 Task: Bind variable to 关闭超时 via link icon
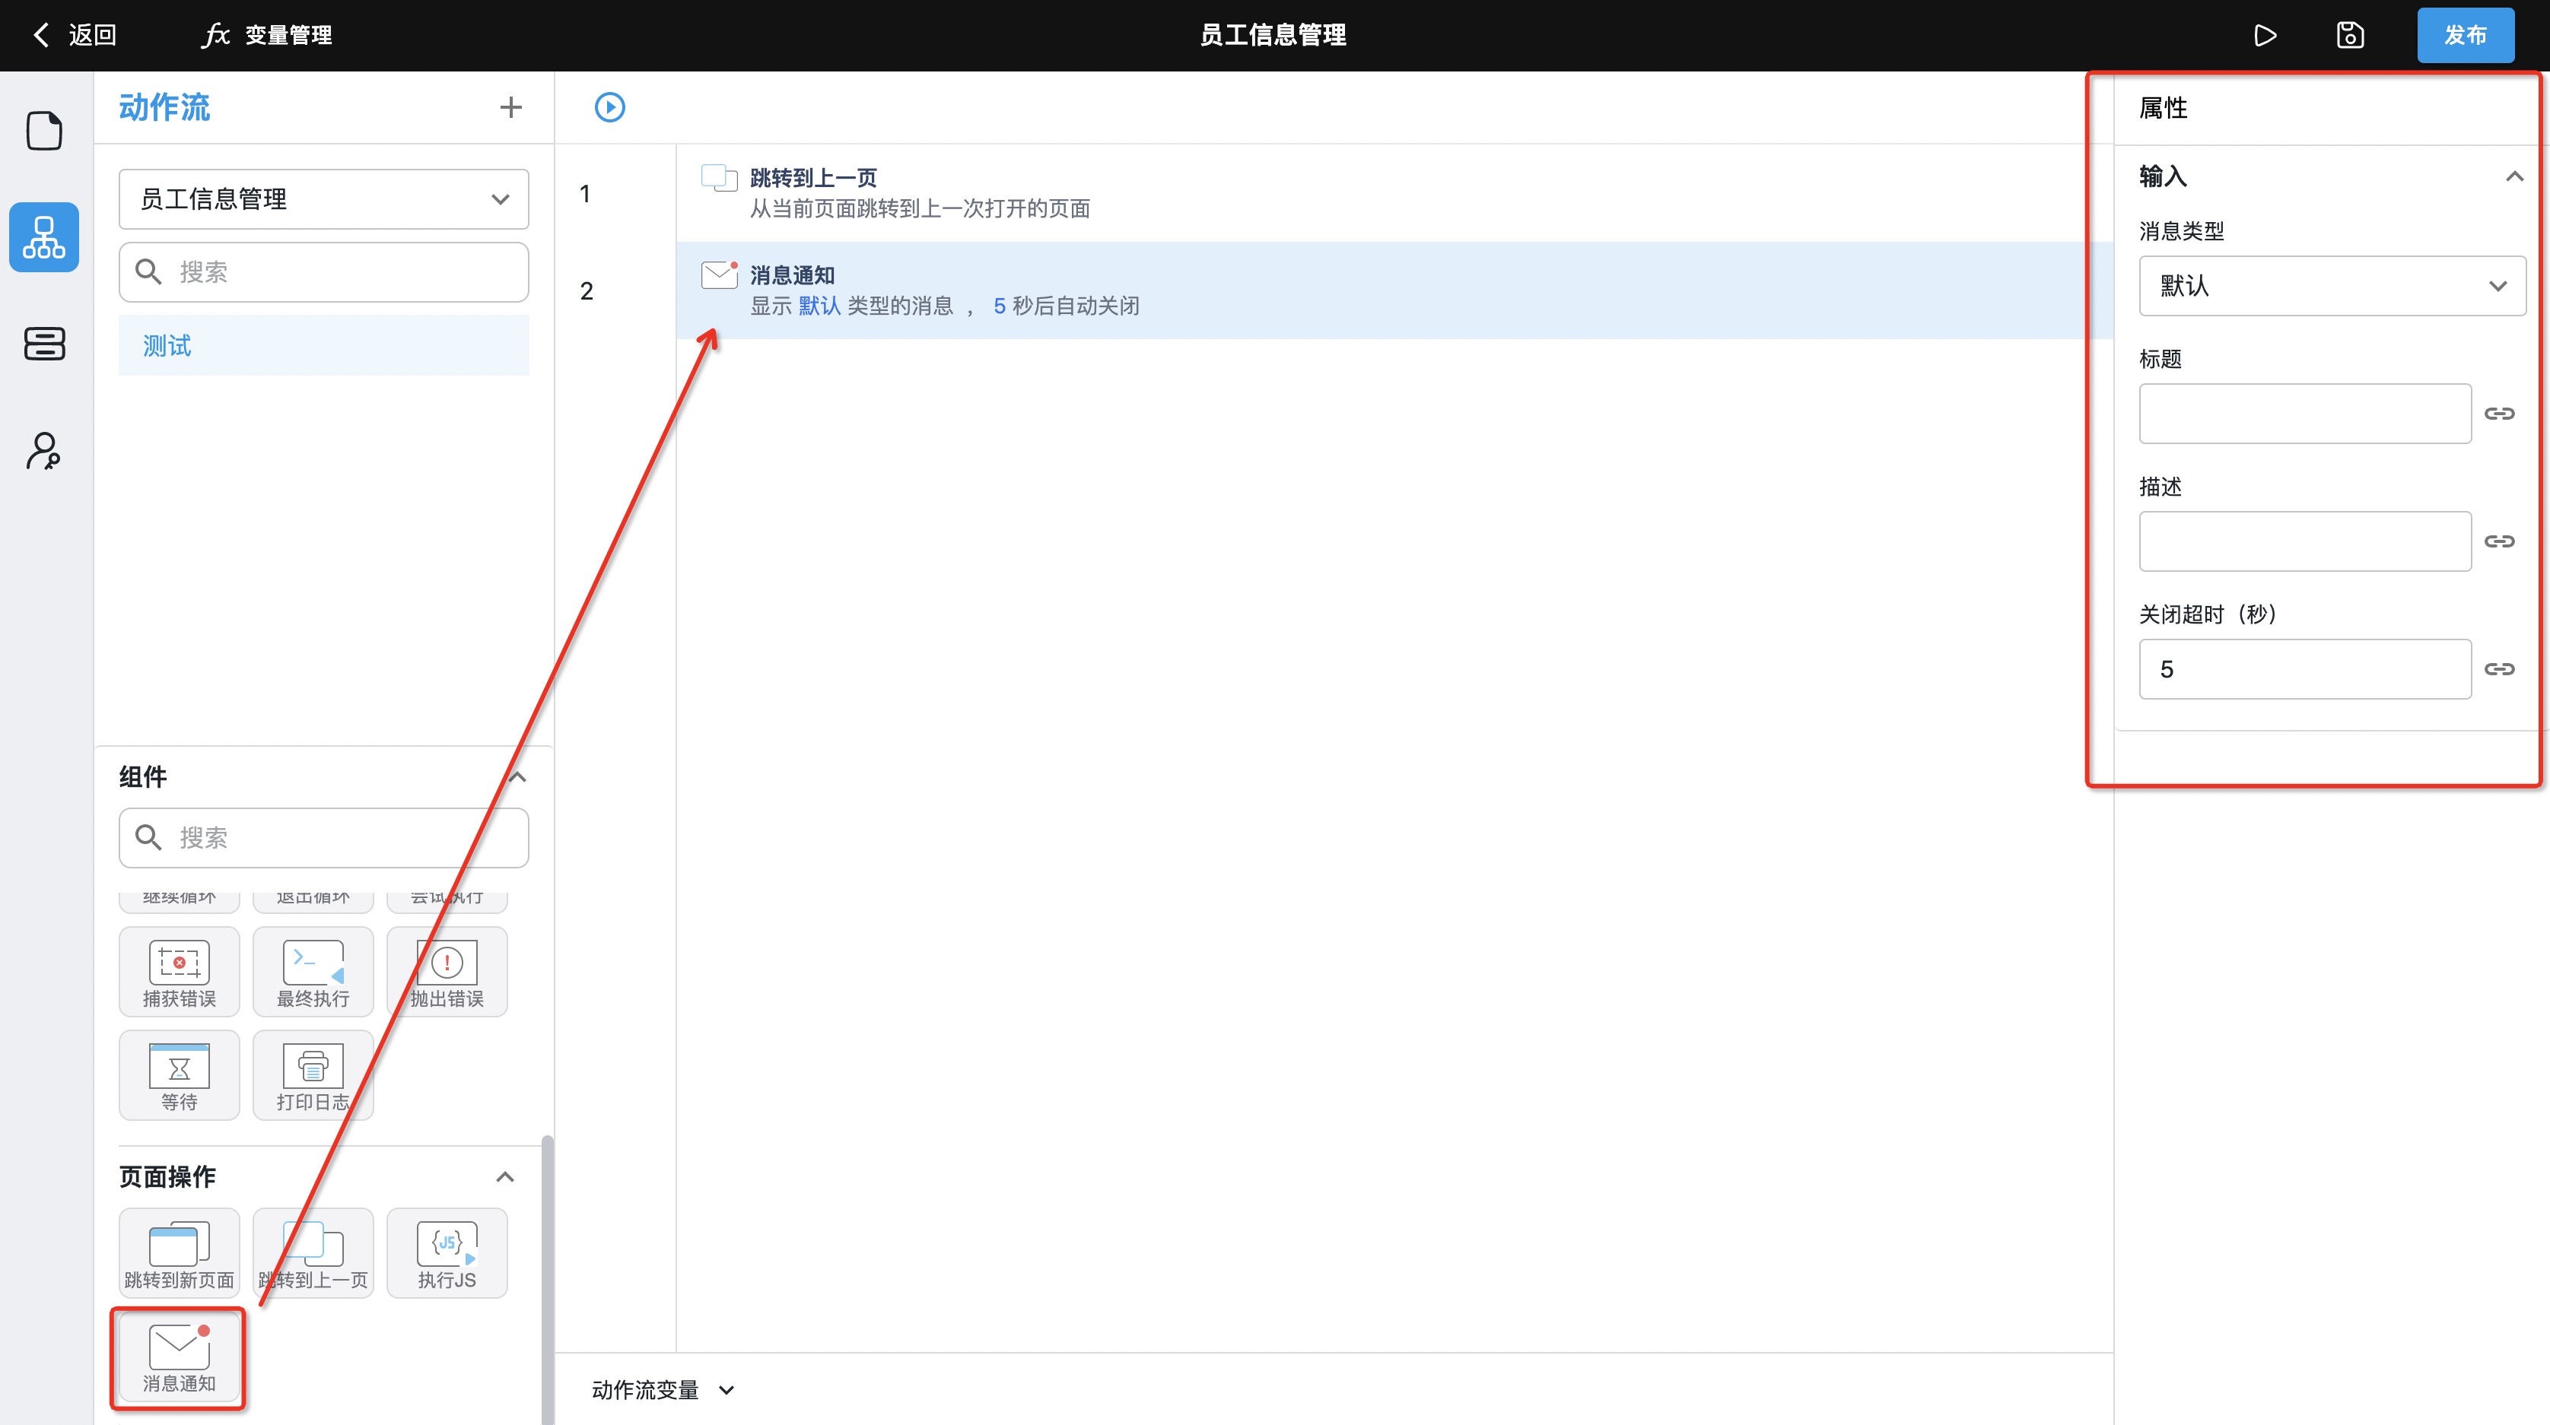click(2500, 669)
